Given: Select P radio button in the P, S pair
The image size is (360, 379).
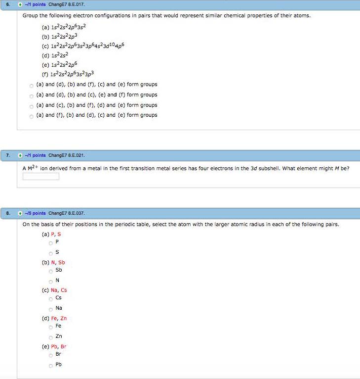Looking at the screenshot, I should 50,243.
